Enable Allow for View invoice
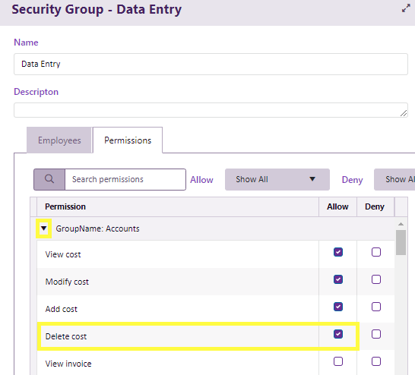 338,361
